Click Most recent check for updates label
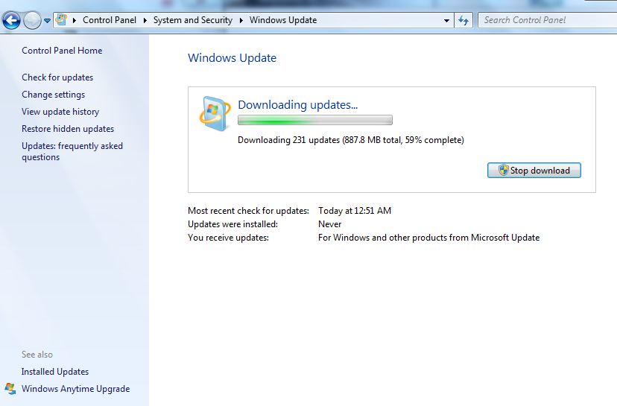The image size is (617, 406). [x=248, y=211]
